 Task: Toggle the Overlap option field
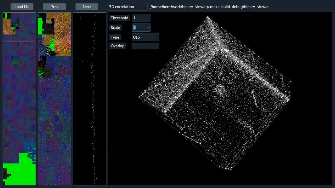coord(146,46)
